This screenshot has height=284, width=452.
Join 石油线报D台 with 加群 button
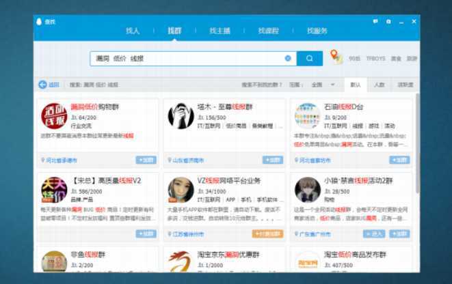[x=399, y=160]
